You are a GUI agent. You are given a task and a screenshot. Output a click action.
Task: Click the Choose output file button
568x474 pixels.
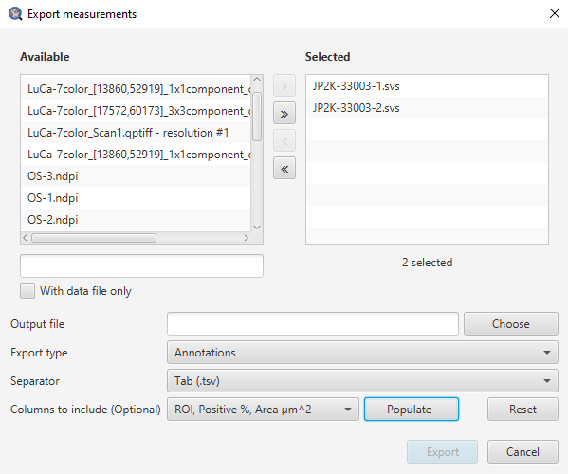point(511,323)
